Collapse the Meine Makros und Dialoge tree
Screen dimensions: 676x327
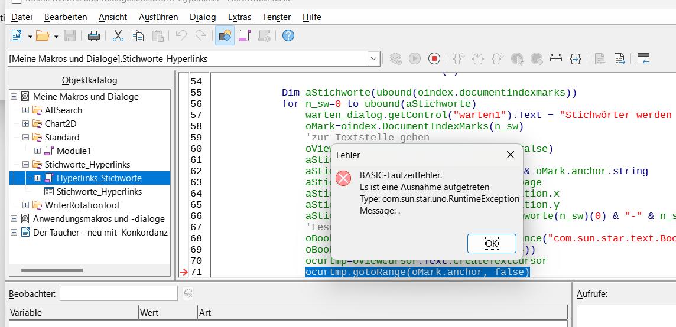click(x=14, y=97)
